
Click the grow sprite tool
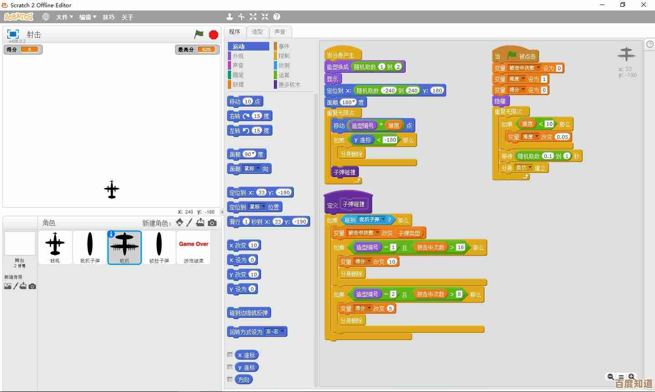pos(253,17)
